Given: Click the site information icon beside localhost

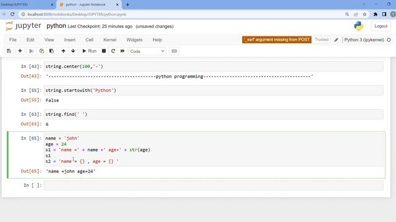Looking at the screenshot, I should tap(23, 14).
